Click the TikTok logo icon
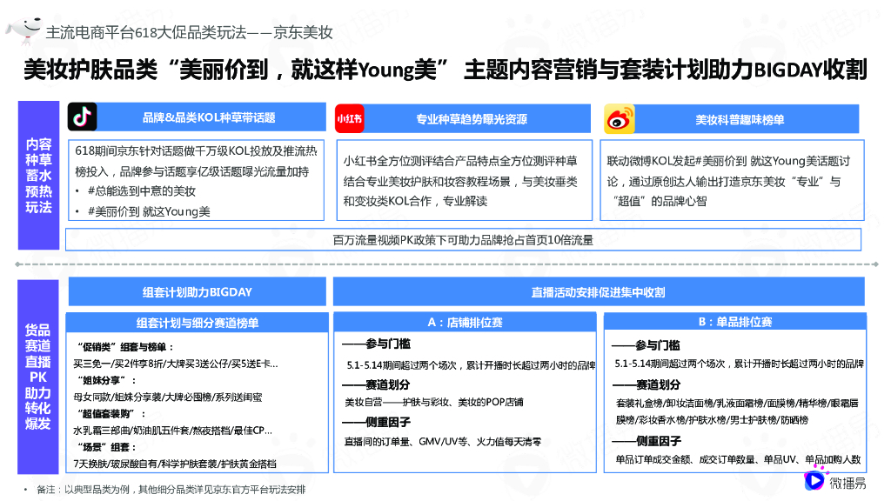This screenshot has height=501, width=891. coord(83,117)
